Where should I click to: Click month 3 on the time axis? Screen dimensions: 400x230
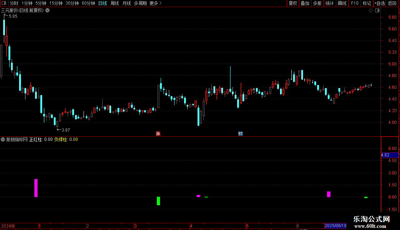pos(136,226)
